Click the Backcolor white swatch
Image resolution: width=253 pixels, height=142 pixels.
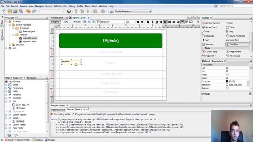pos(227,85)
